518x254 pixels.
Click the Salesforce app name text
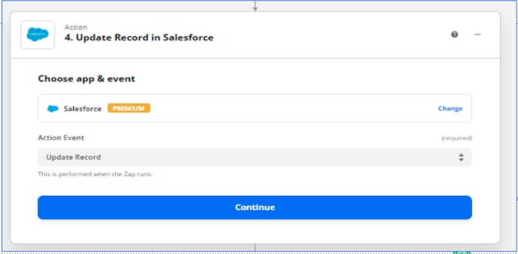tap(82, 109)
